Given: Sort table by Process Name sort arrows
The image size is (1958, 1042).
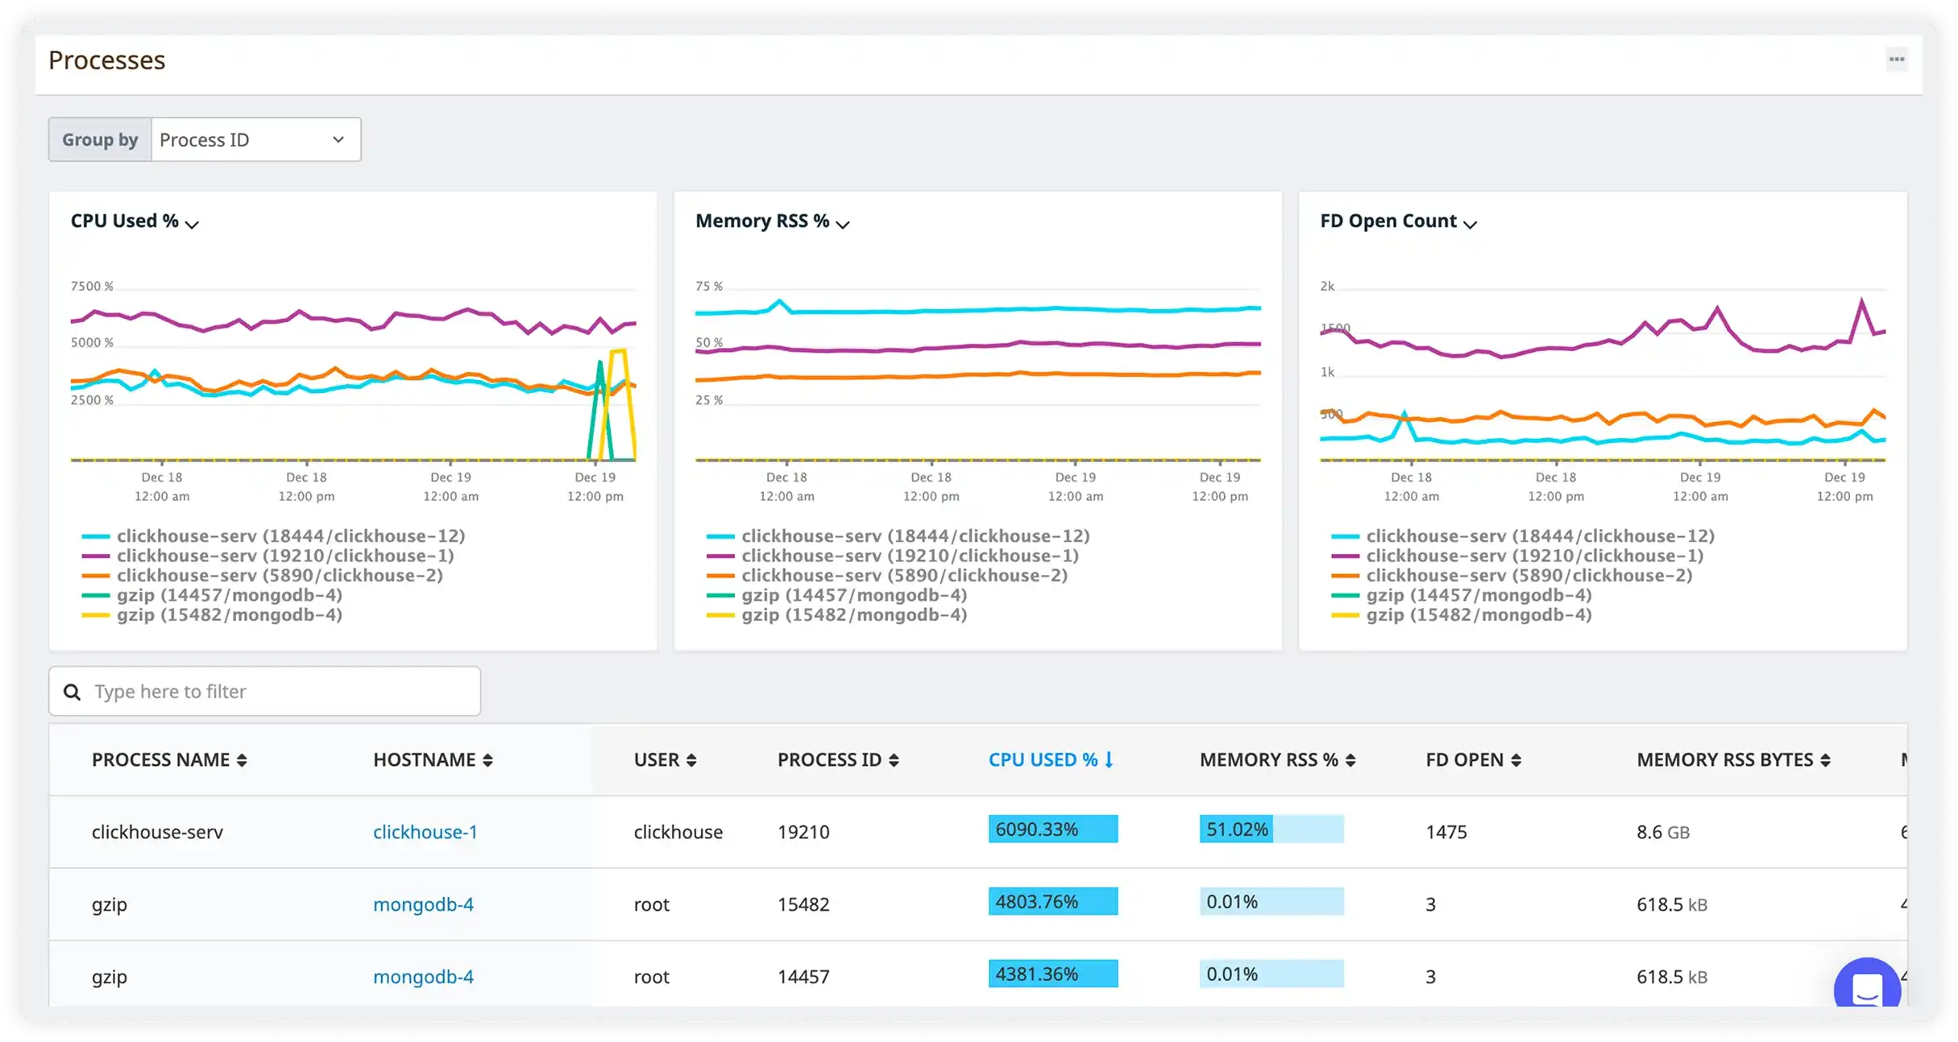Looking at the screenshot, I should pyautogui.click(x=242, y=760).
